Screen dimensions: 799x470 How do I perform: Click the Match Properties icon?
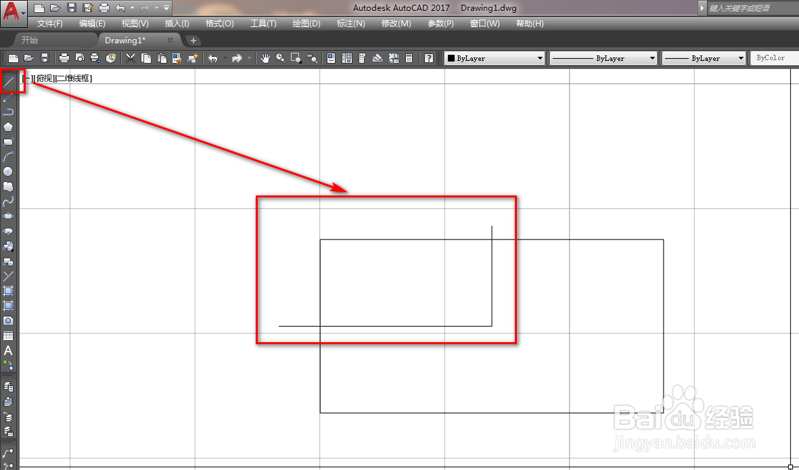pyautogui.click(x=177, y=58)
